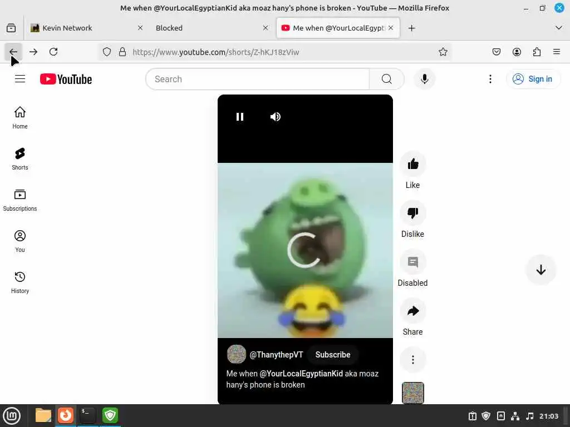Save page to Pocket

click(x=496, y=52)
